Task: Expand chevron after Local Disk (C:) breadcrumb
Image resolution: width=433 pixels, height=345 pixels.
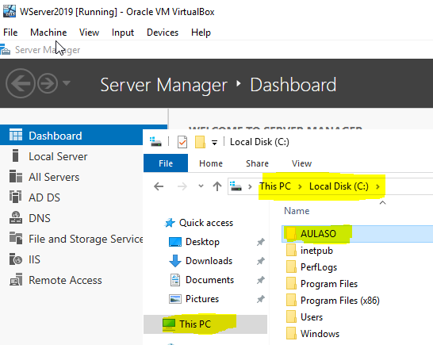Action: [377, 186]
